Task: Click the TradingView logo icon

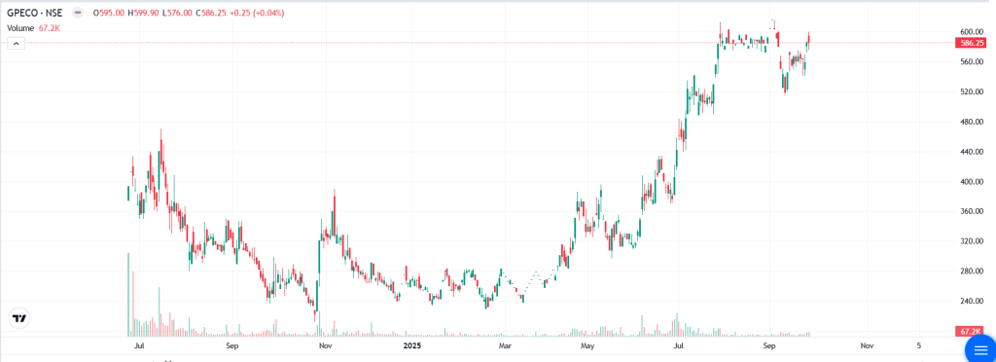Action: tap(19, 318)
